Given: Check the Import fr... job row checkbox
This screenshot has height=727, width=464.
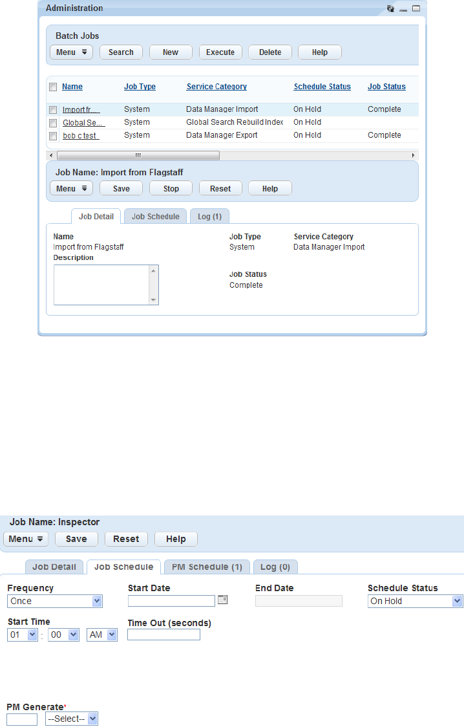Looking at the screenshot, I should click(x=53, y=110).
